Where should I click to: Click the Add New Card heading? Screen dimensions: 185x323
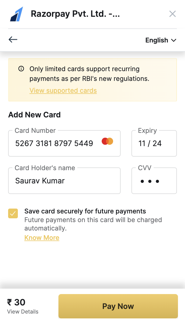coord(34,115)
